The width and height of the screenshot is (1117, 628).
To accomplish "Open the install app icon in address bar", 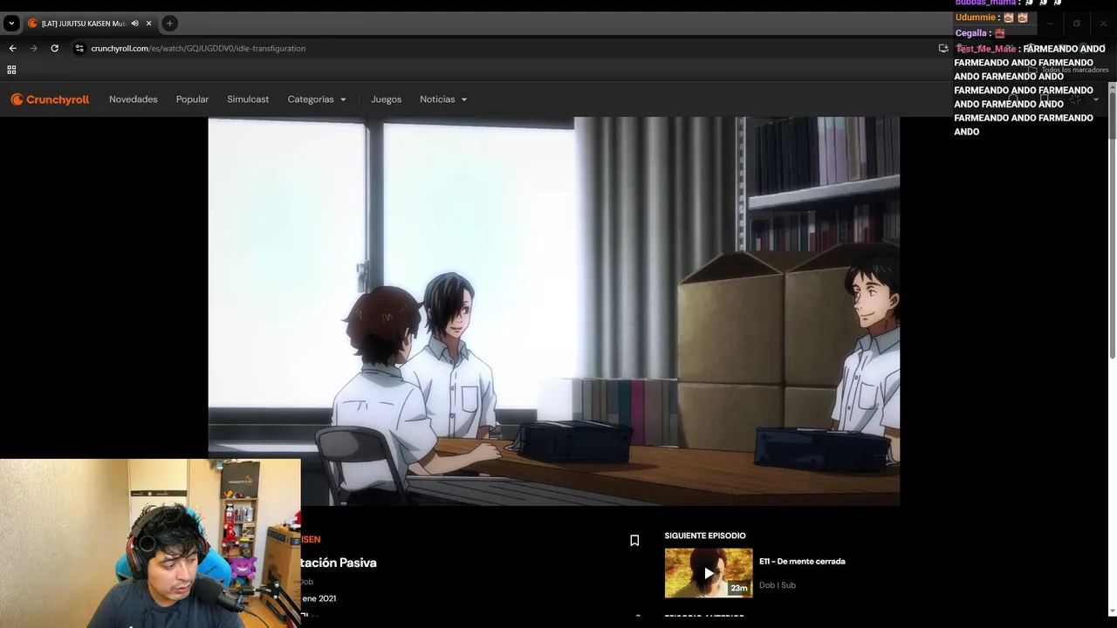I will pyautogui.click(x=943, y=48).
